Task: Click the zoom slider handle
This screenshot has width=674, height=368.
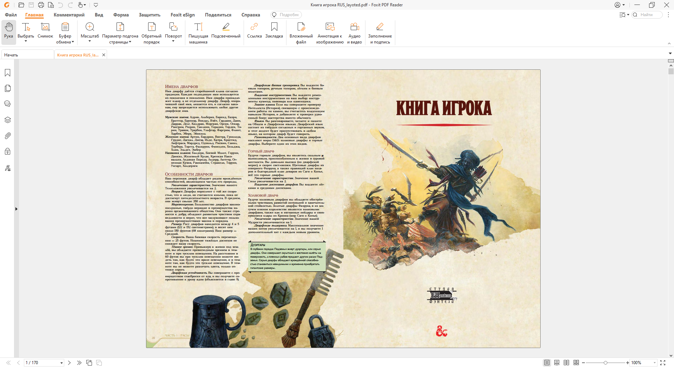Action: coord(605,363)
